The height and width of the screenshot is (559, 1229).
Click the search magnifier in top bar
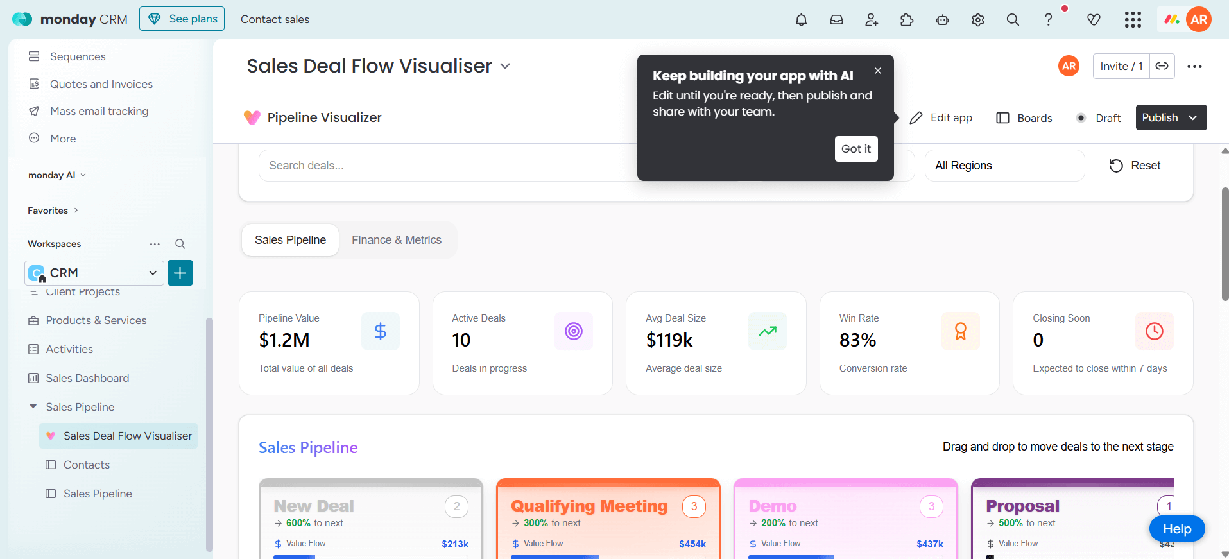point(1013,20)
